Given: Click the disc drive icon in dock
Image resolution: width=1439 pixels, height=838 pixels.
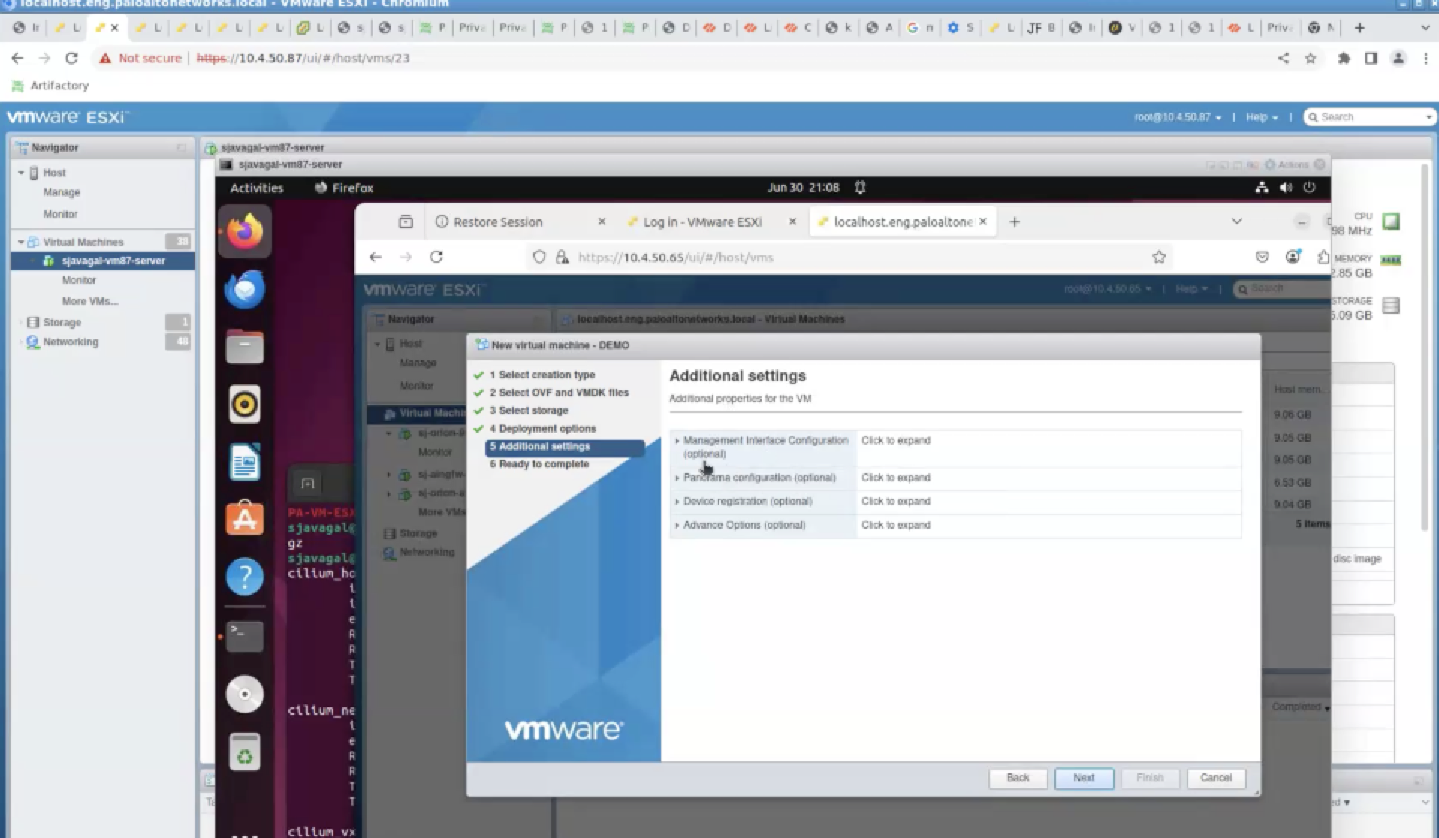Looking at the screenshot, I should point(245,694).
